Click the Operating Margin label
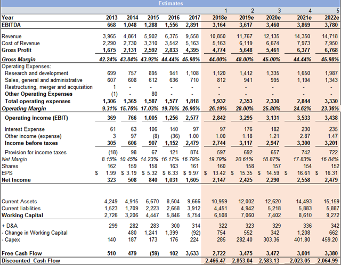Image resolution: width=341 pixels, height=265 pixels. click(23, 109)
